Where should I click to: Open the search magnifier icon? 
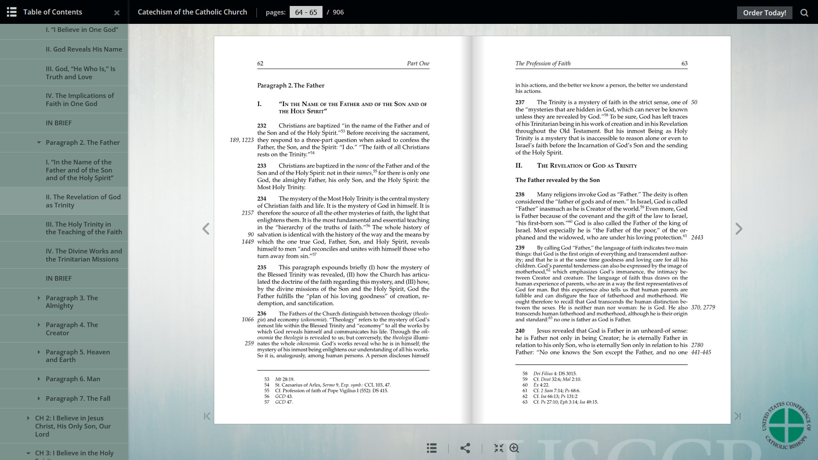pyautogui.click(x=804, y=13)
